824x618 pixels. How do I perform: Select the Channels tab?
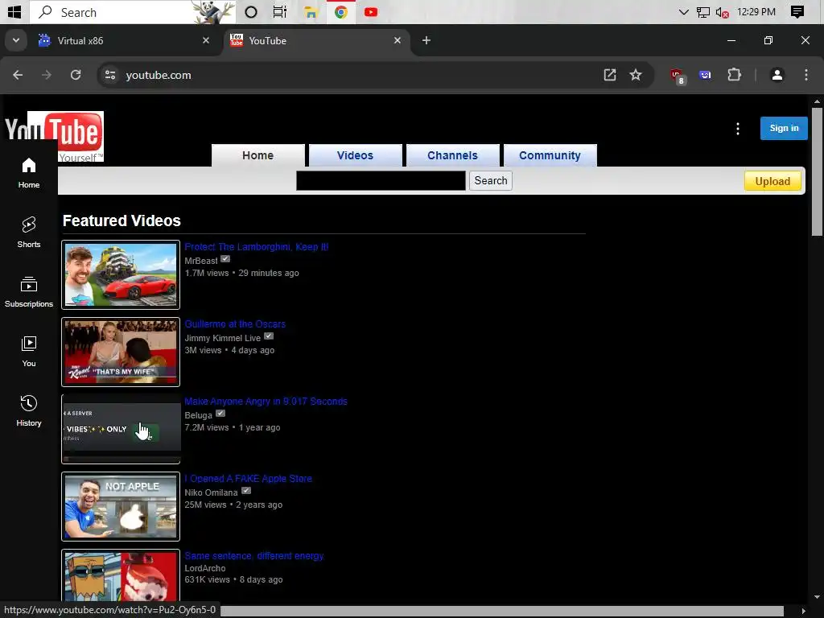click(x=452, y=155)
